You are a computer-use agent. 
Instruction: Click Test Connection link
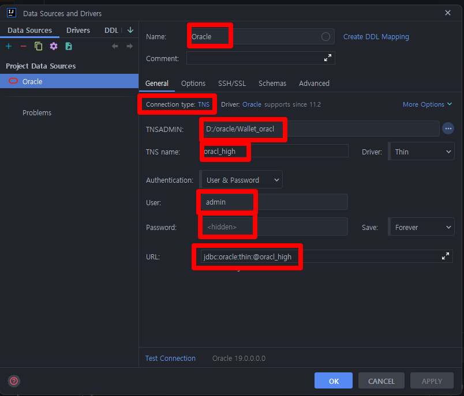click(x=170, y=358)
